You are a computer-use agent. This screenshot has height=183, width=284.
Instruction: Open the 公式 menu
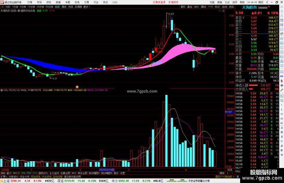pos(227,2)
